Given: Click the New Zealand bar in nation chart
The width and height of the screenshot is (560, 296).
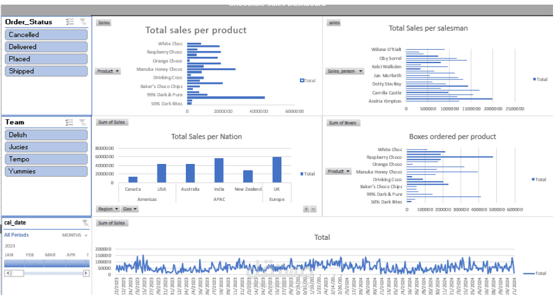Looking at the screenshot, I should click(248, 177).
